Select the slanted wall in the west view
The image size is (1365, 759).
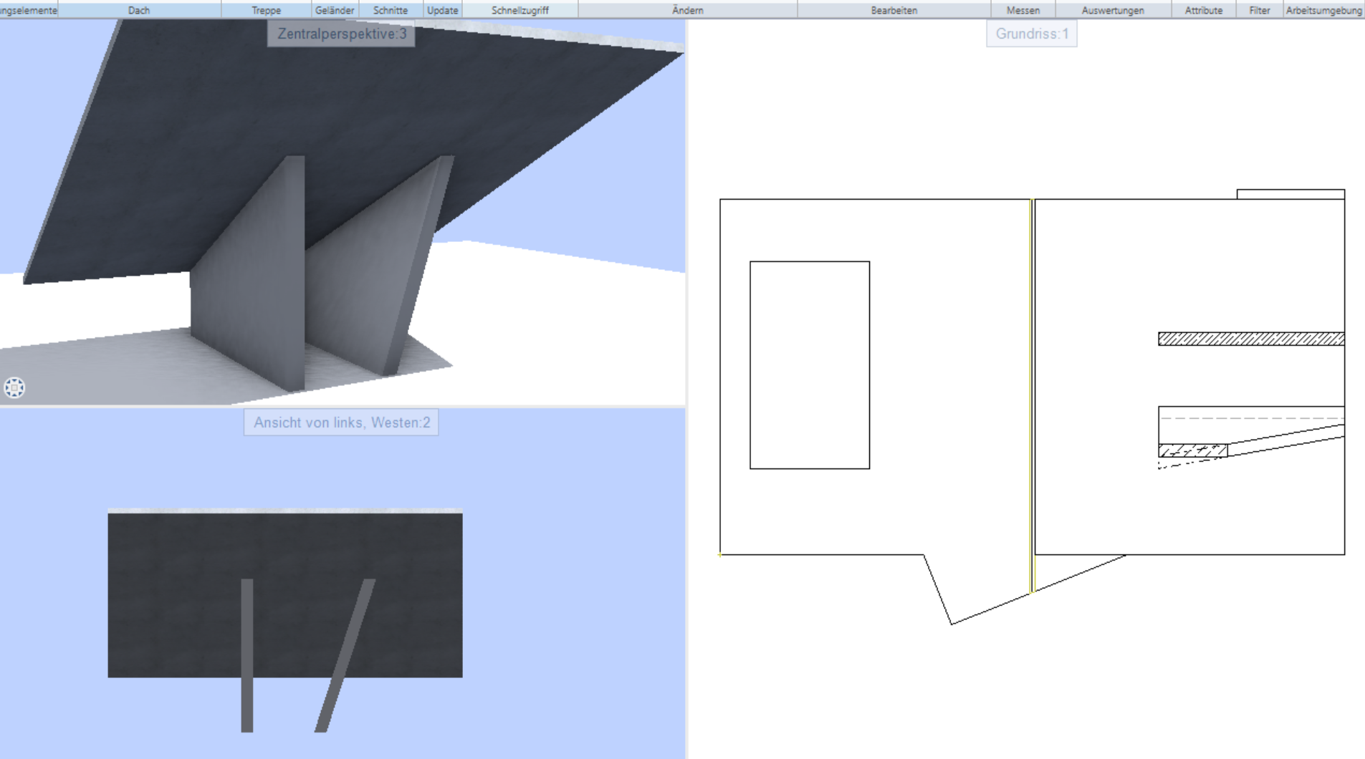[345, 655]
